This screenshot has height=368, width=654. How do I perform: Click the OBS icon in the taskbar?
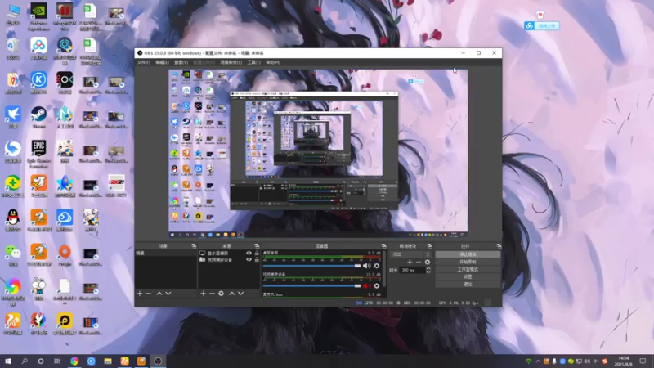[x=158, y=361]
